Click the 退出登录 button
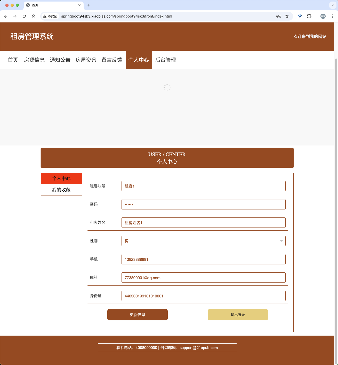338x365 pixels. [238, 315]
